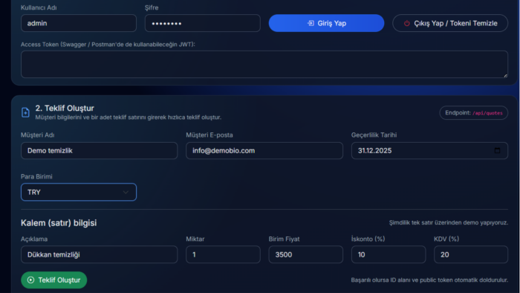Image resolution: width=520 pixels, height=293 pixels.
Task: Click Çıkış Yap / Tokeni Temizle button
Action: [x=450, y=23]
